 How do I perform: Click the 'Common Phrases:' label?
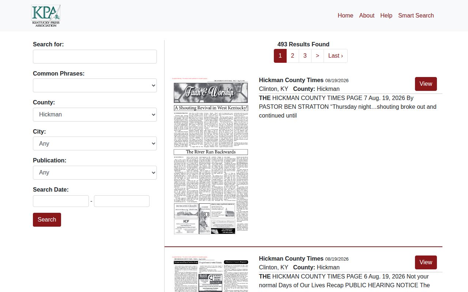click(58, 73)
